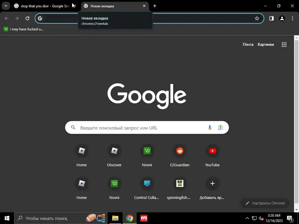Open the Почта link
The width and height of the screenshot is (299, 224).
(248, 44)
